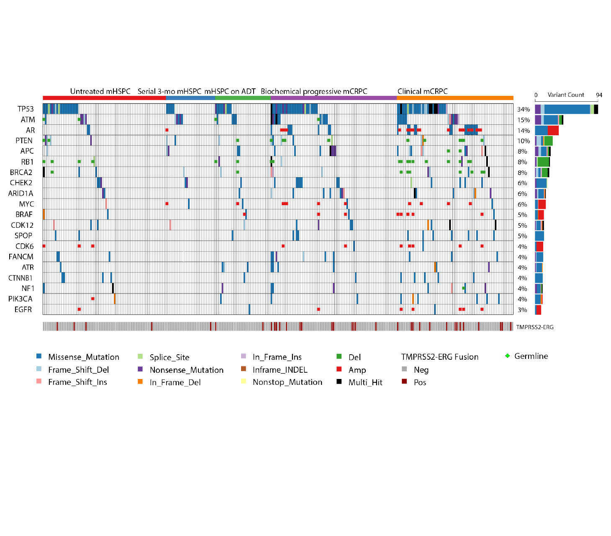Image resolution: width=611 pixels, height=536 pixels.
Task: Click the green Germline diamond icon
Action: pos(507,356)
